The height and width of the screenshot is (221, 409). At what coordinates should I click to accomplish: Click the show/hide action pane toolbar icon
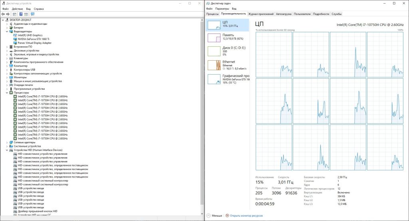[x=26, y=14]
